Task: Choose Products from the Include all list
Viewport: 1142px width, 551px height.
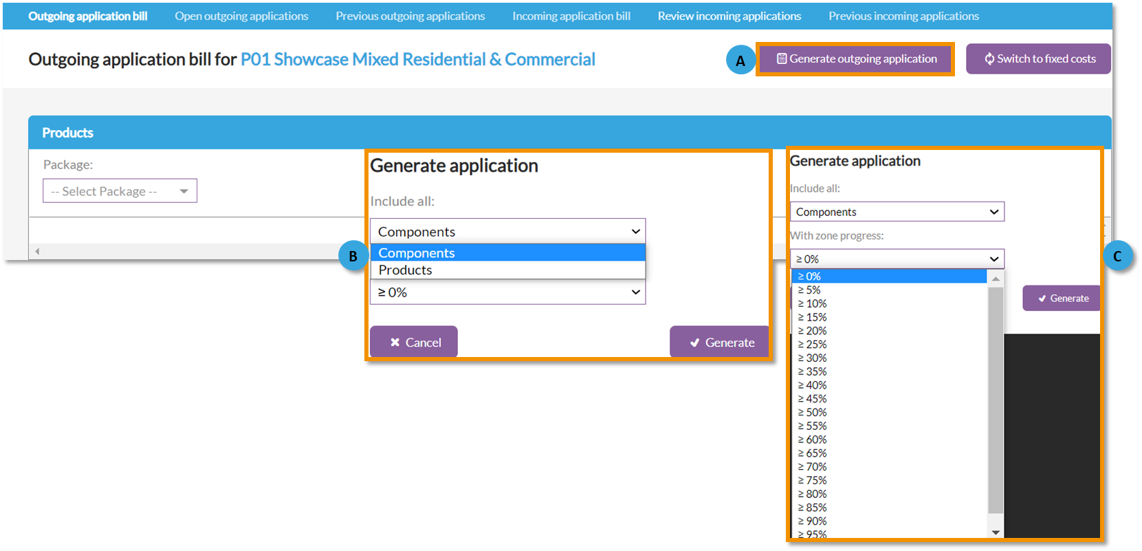Action: pos(406,270)
